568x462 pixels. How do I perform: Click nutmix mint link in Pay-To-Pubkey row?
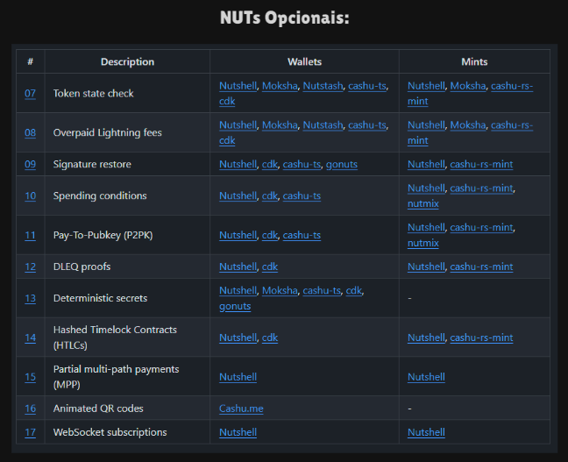[x=423, y=243]
